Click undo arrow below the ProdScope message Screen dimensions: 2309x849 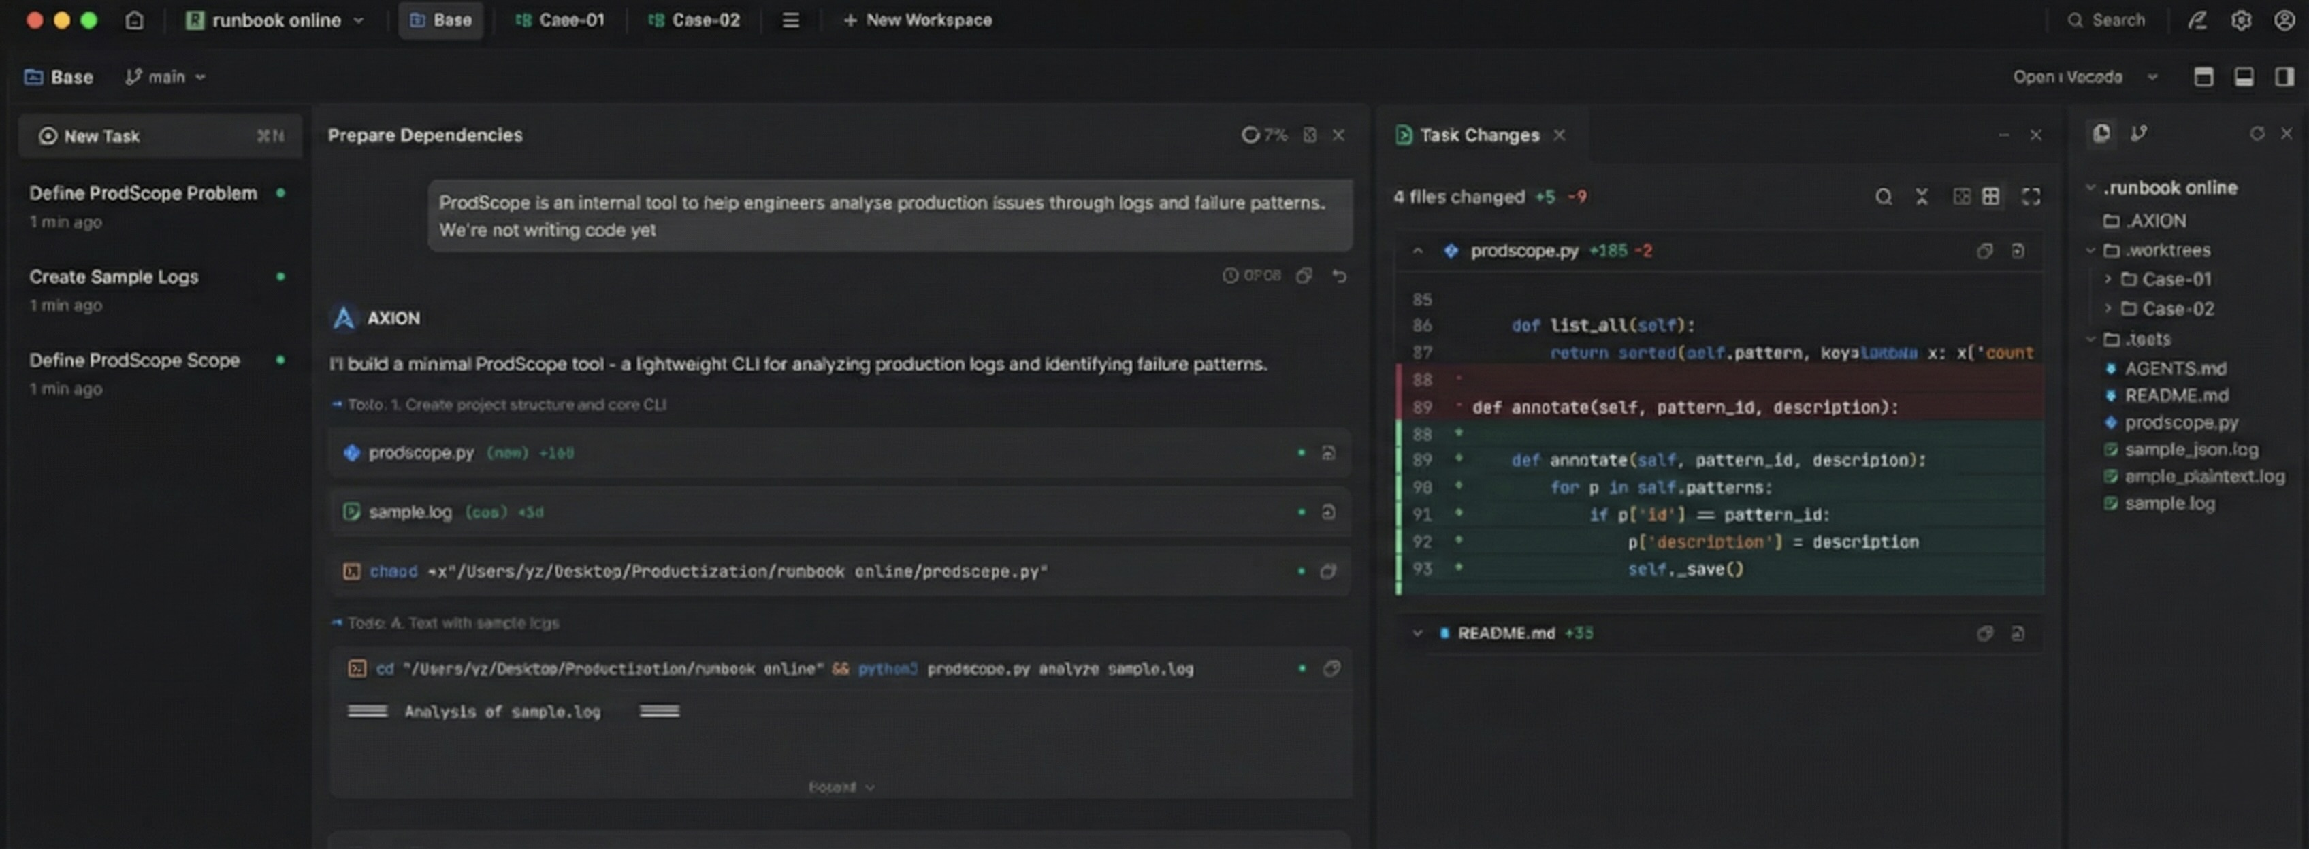click(1339, 276)
